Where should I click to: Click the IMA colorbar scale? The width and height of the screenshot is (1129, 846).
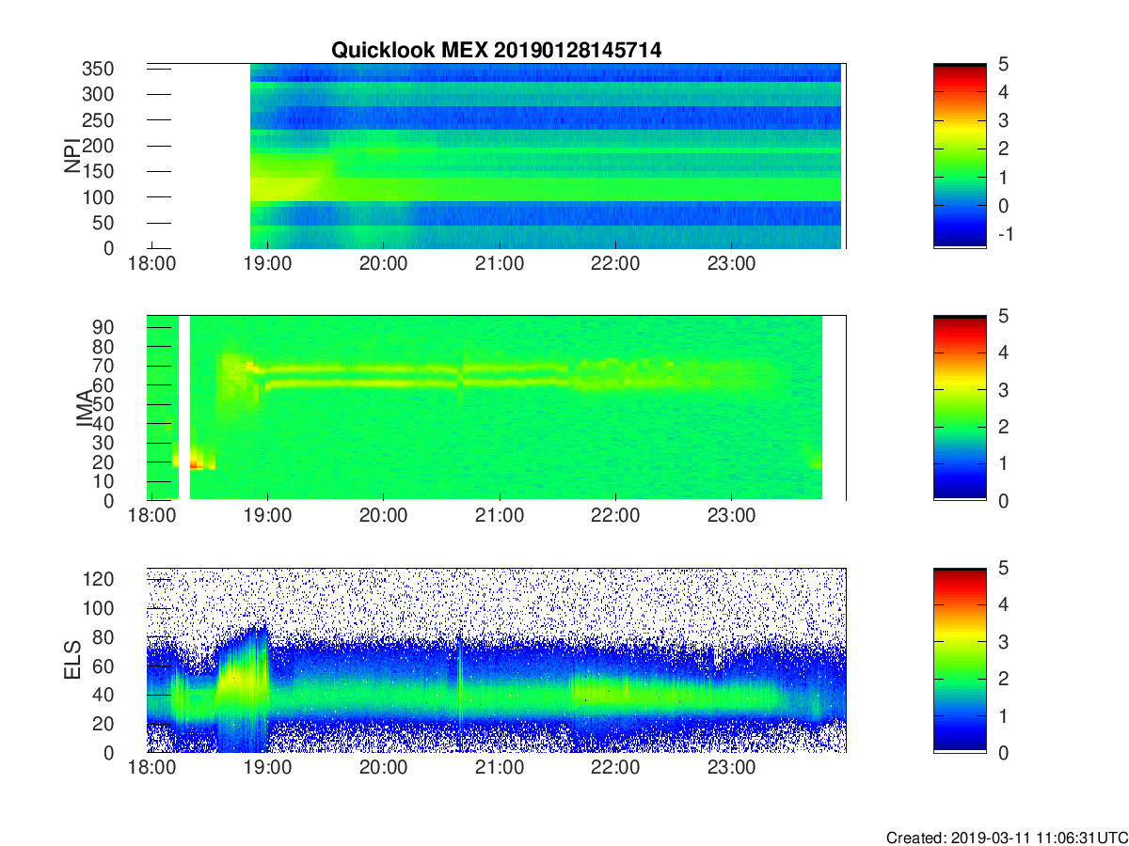960,408
